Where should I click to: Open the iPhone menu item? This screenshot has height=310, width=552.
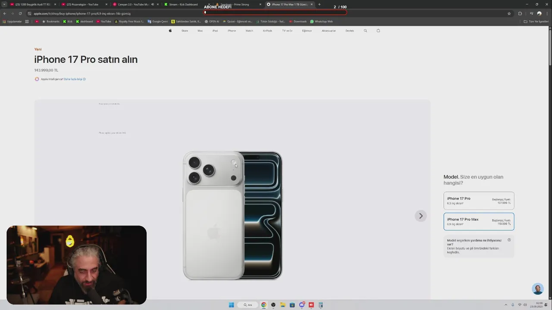click(232, 31)
